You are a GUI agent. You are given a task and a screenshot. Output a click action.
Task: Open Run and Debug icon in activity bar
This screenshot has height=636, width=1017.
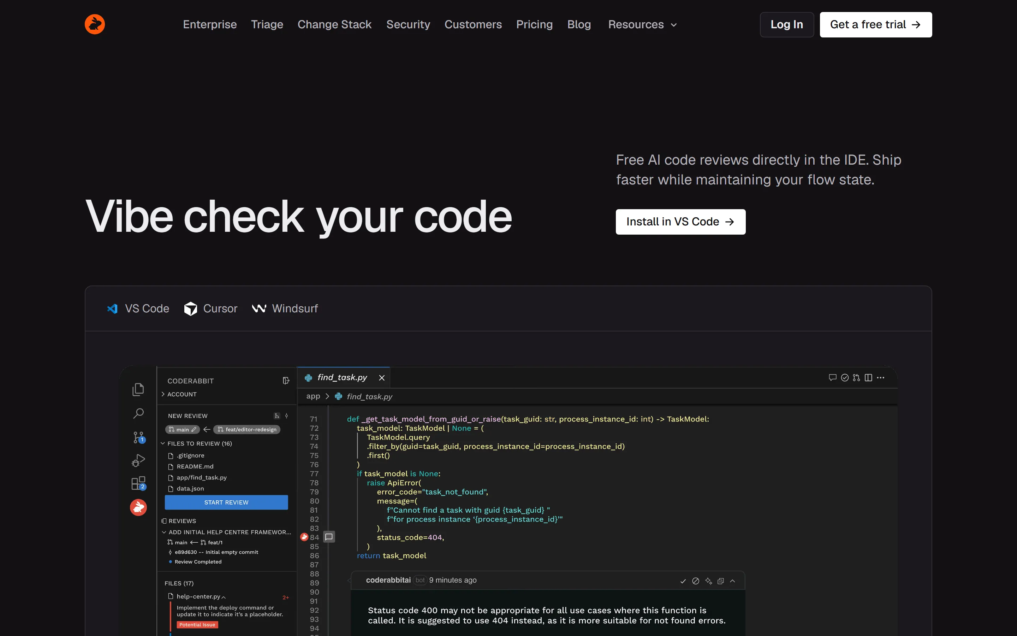coord(138,461)
